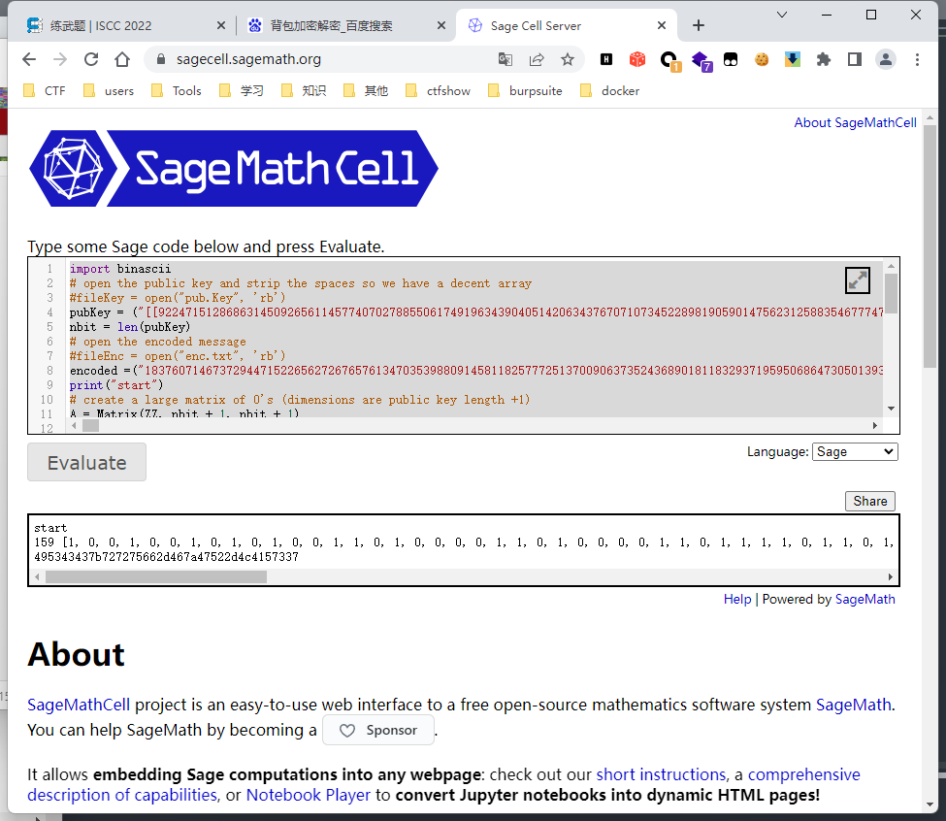
Task: Open the purple extension with badge 7
Action: tap(701, 60)
